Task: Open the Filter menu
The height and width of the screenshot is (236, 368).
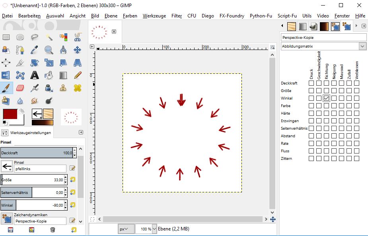Action: click(177, 16)
